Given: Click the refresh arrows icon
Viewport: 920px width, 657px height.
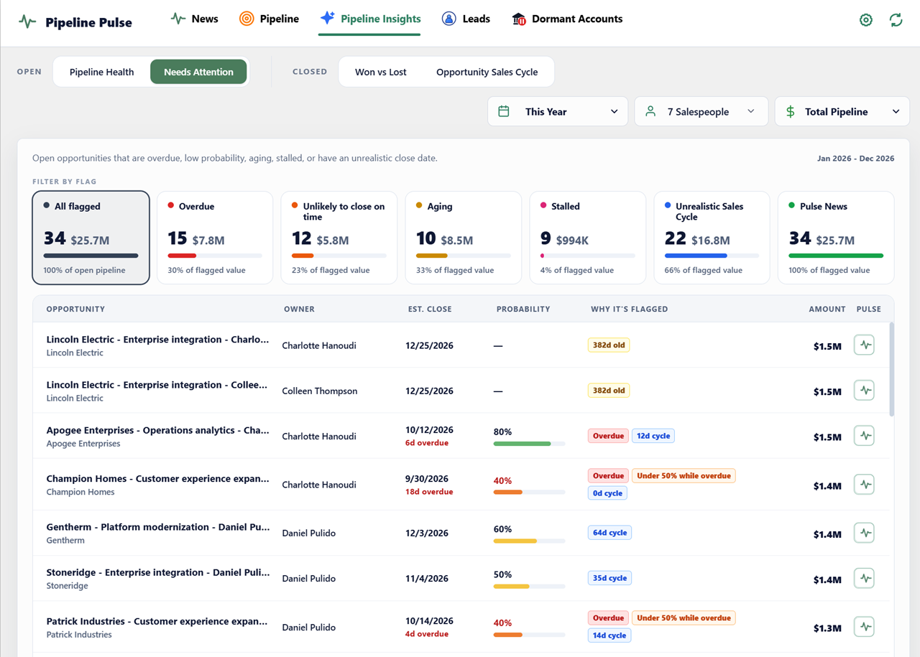Looking at the screenshot, I should click(896, 20).
